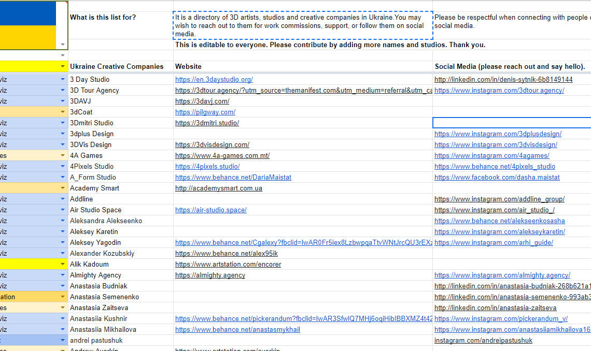Open the 4A Games row category dropdown
Viewport: 591px width, 351px height.
click(62, 155)
